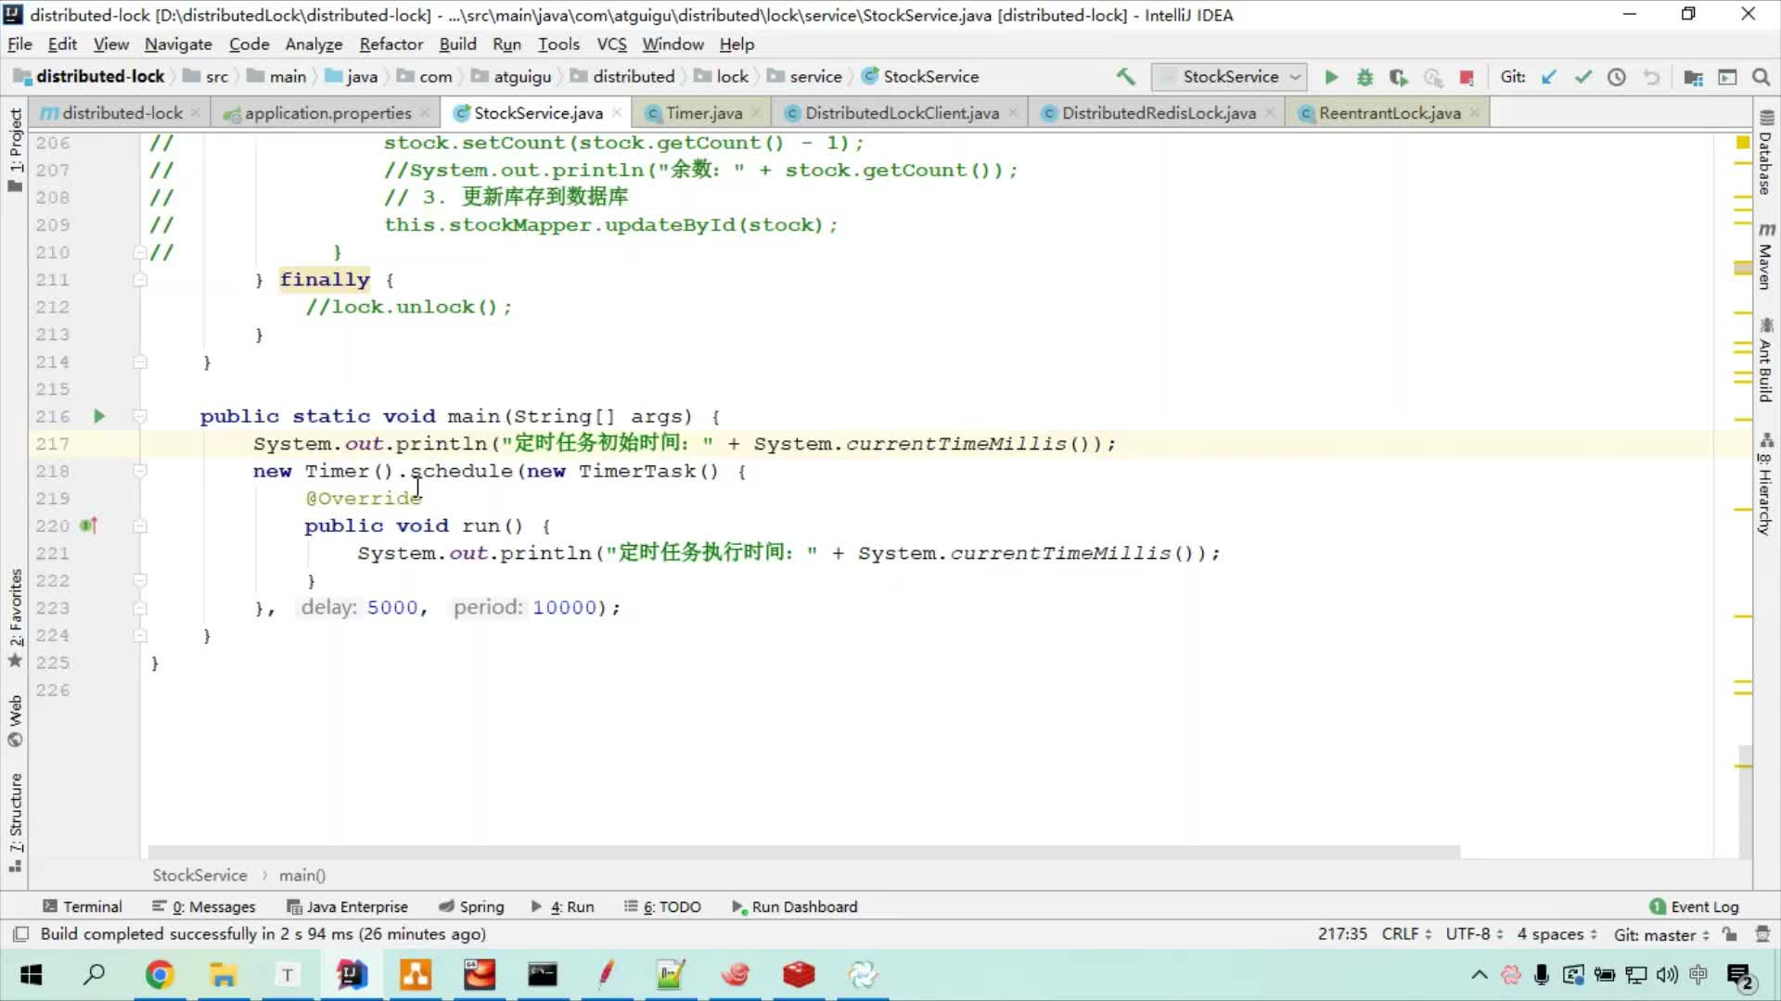This screenshot has width=1781, height=1001.
Task: Run StockService with the green play button
Action: click(x=1331, y=77)
